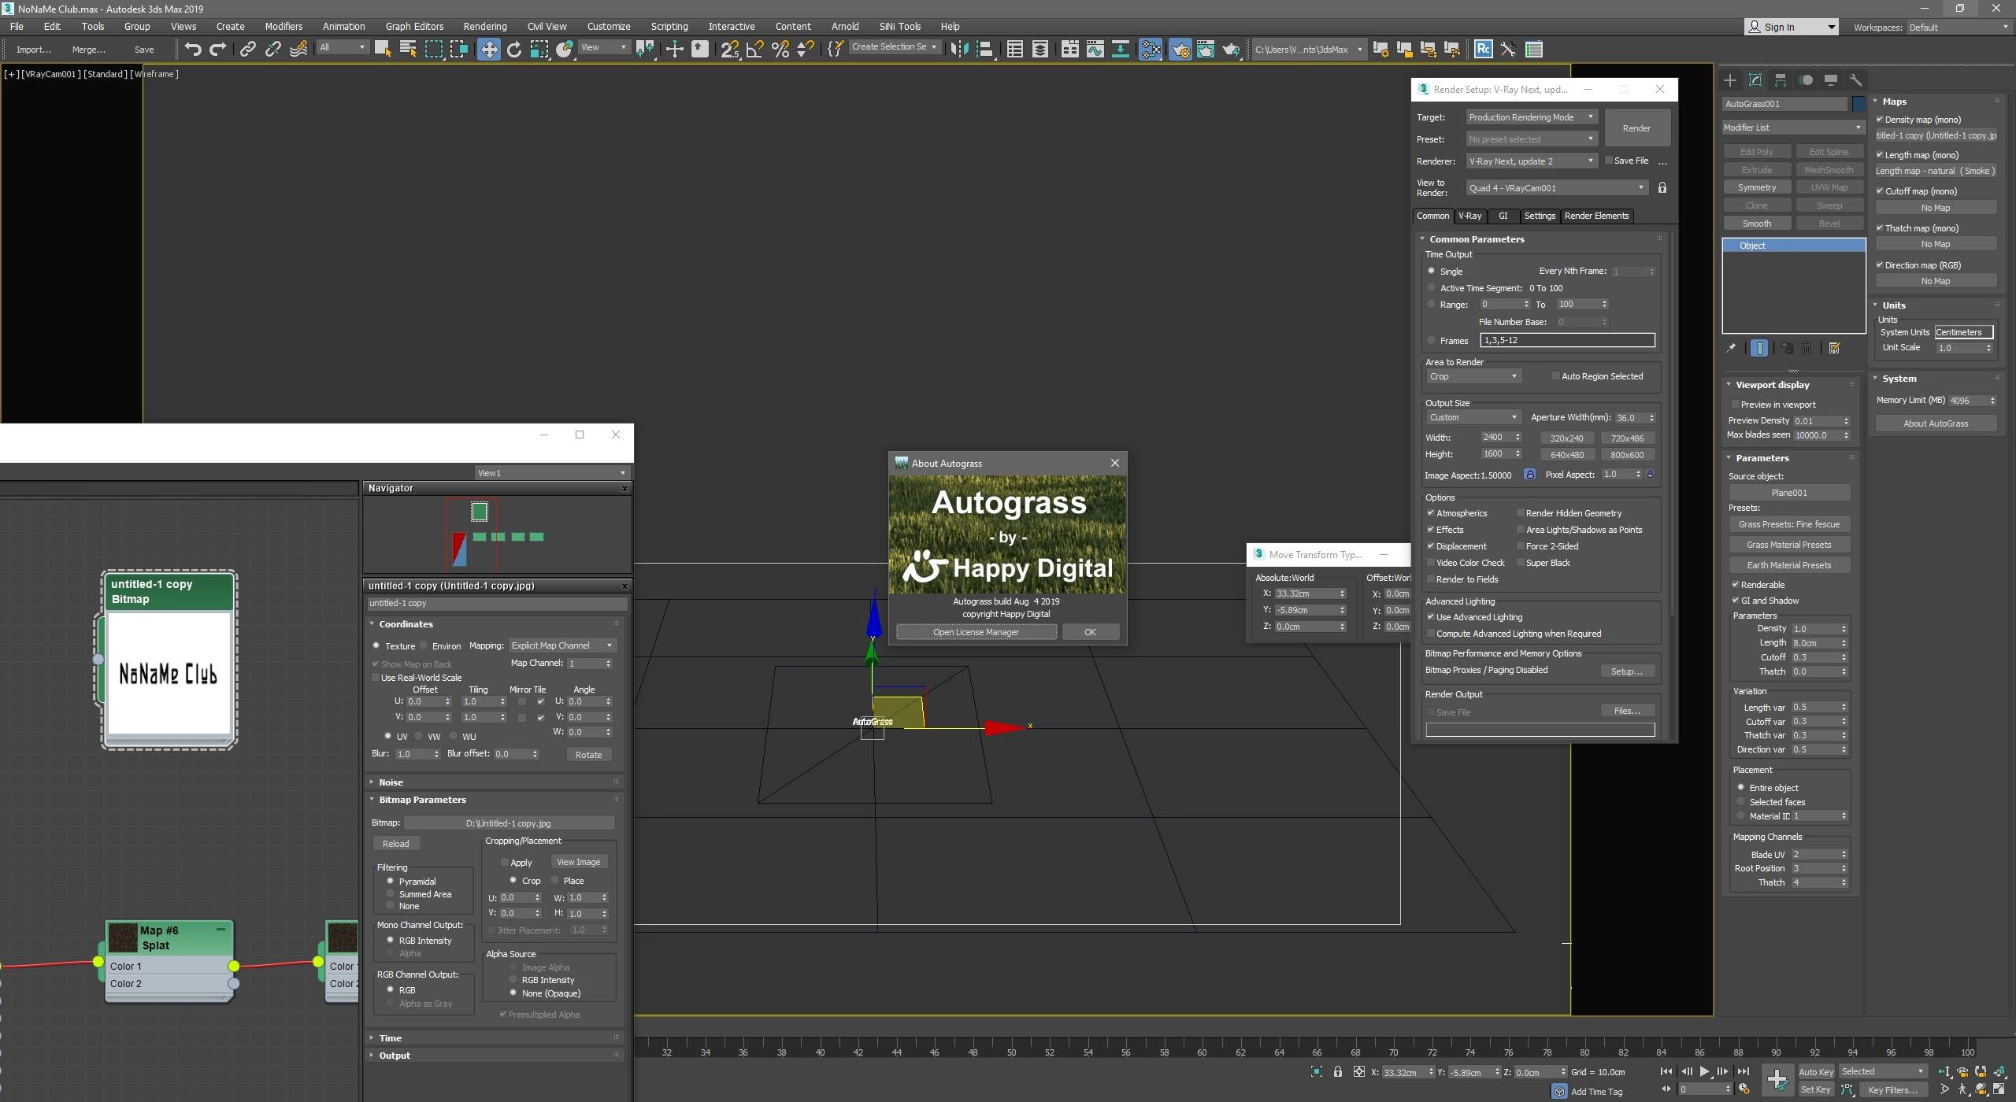The height and width of the screenshot is (1102, 2016).
Task: Select Summed Area filtering option
Action: 390,894
